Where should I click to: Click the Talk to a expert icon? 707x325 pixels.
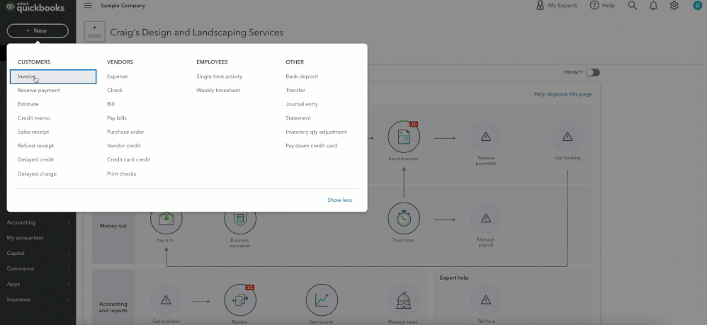tap(485, 300)
